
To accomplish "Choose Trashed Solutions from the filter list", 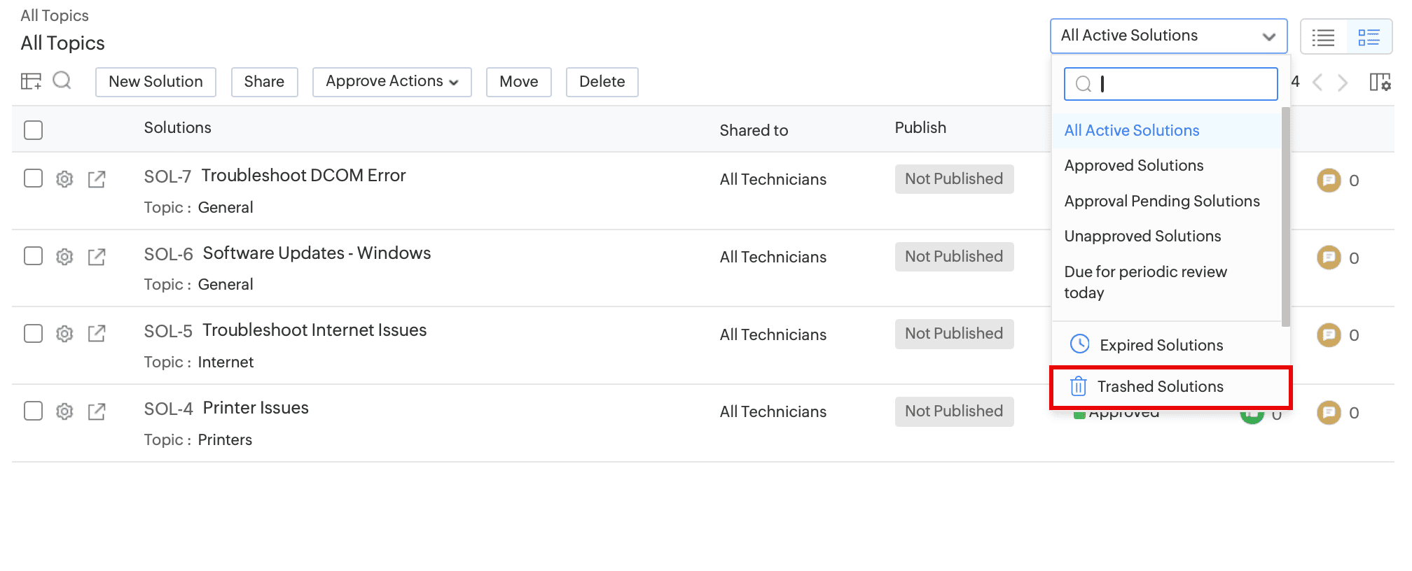I will pos(1160,387).
